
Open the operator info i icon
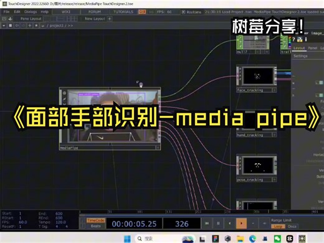pyautogui.click(x=306, y=39)
